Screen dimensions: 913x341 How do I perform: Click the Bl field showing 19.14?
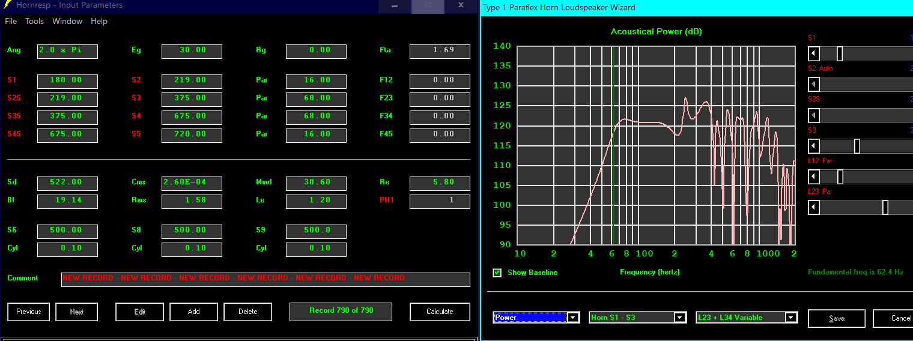[x=67, y=201]
